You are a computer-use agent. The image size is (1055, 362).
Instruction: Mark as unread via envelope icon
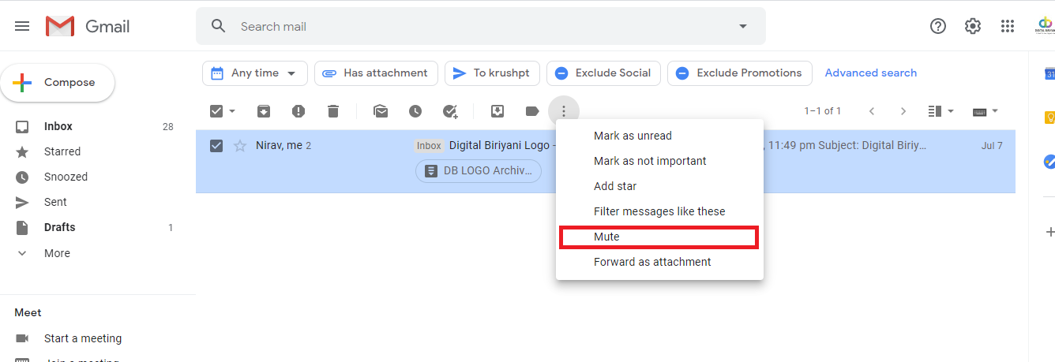[381, 111]
